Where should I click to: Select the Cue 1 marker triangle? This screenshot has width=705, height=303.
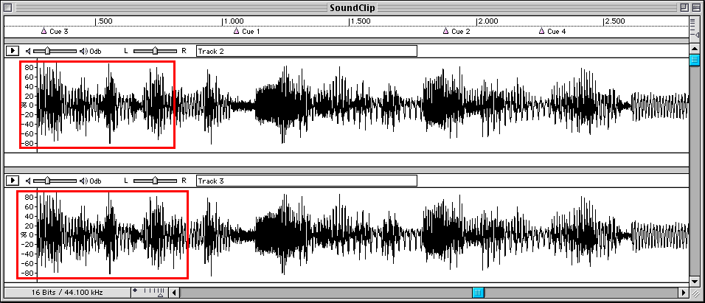[237, 31]
